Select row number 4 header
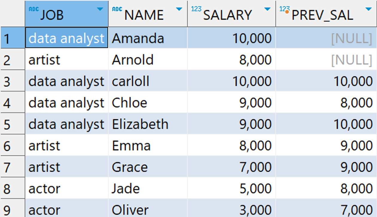This screenshot has width=377, height=217. coord(13,102)
